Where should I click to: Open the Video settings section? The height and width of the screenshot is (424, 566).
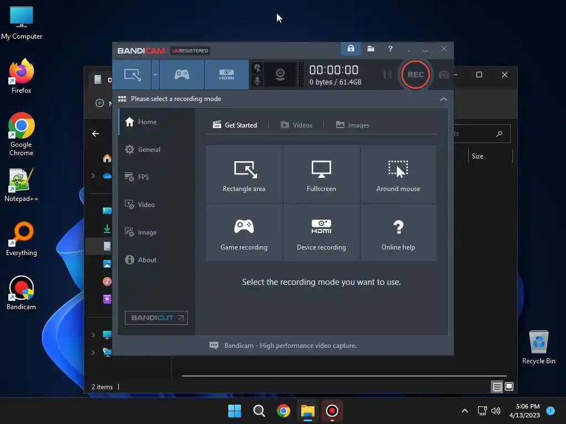tap(156, 204)
